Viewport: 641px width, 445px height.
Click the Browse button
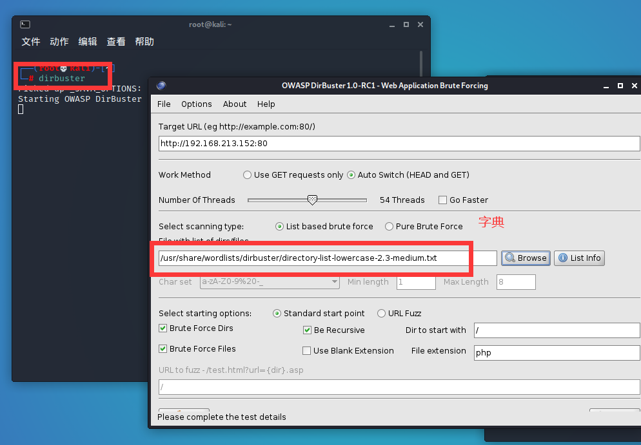[526, 258]
